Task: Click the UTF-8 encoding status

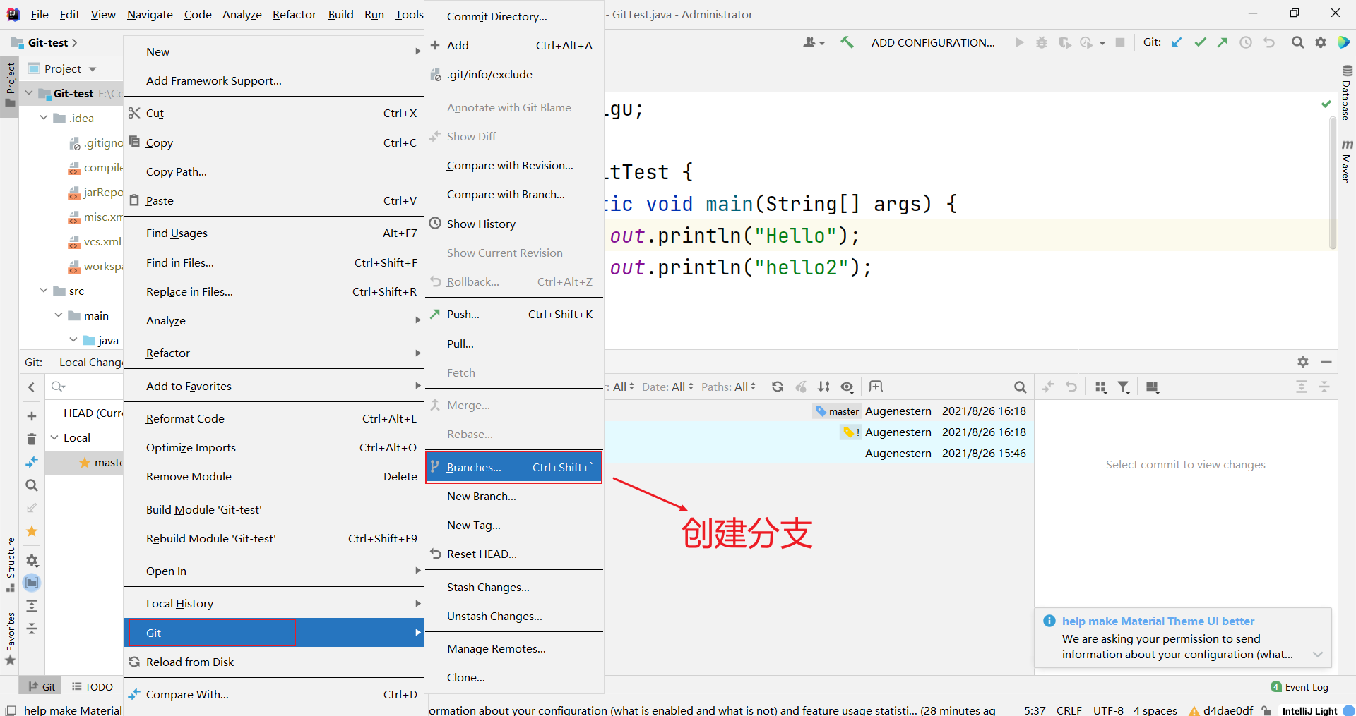Action: (x=1108, y=710)
